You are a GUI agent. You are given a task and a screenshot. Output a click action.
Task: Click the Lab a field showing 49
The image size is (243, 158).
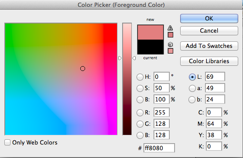(215, 88)
